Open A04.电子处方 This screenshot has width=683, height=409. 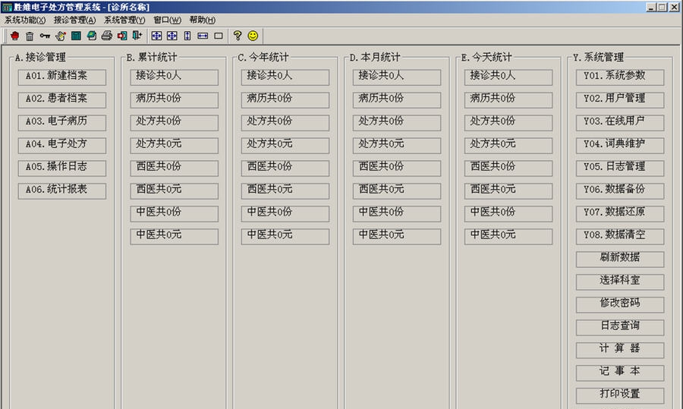[x=62, y=145]
